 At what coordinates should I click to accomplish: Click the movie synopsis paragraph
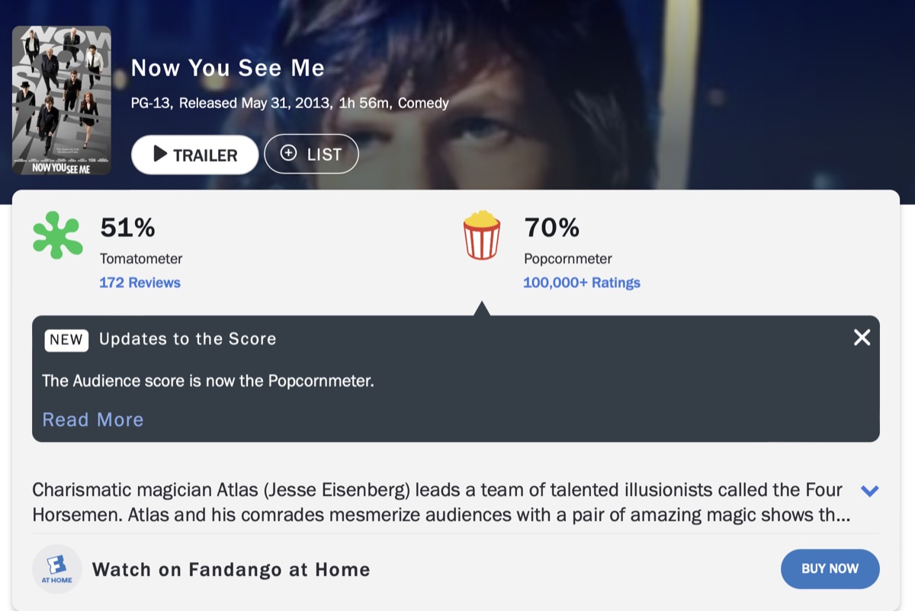point(441,502)
